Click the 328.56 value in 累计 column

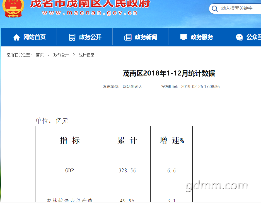click(127, 171)
